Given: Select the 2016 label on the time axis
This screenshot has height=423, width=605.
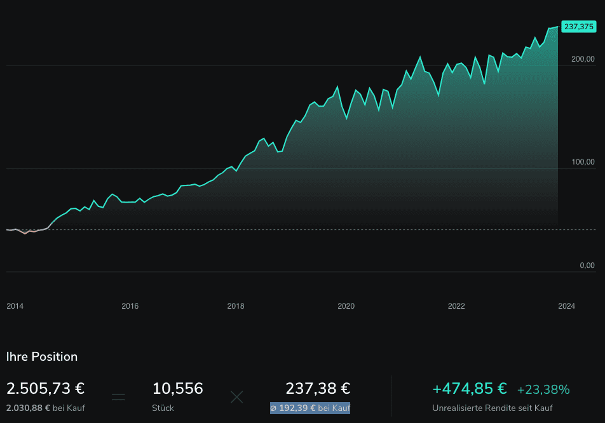Looking at the screenshot, I should tap(130, 305).
